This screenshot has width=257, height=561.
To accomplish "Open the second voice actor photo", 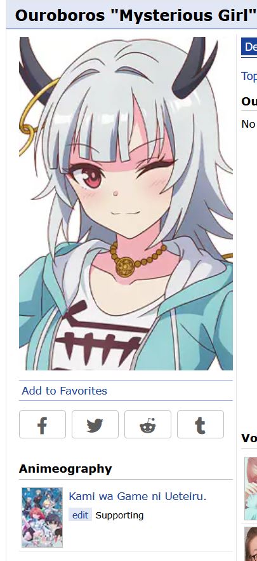I will [251, 544].
